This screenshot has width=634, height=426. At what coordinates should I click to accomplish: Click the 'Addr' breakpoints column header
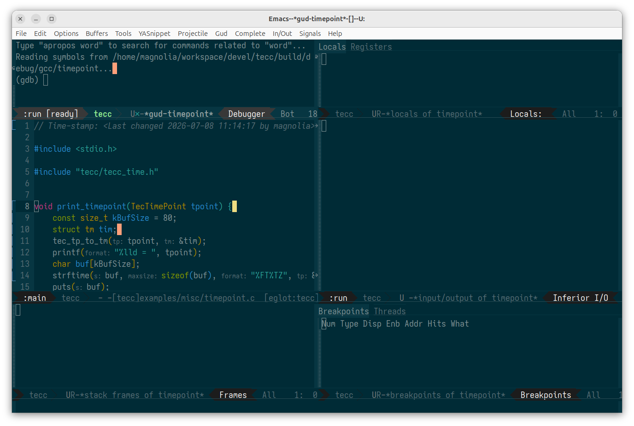click(x=414, y=324)
